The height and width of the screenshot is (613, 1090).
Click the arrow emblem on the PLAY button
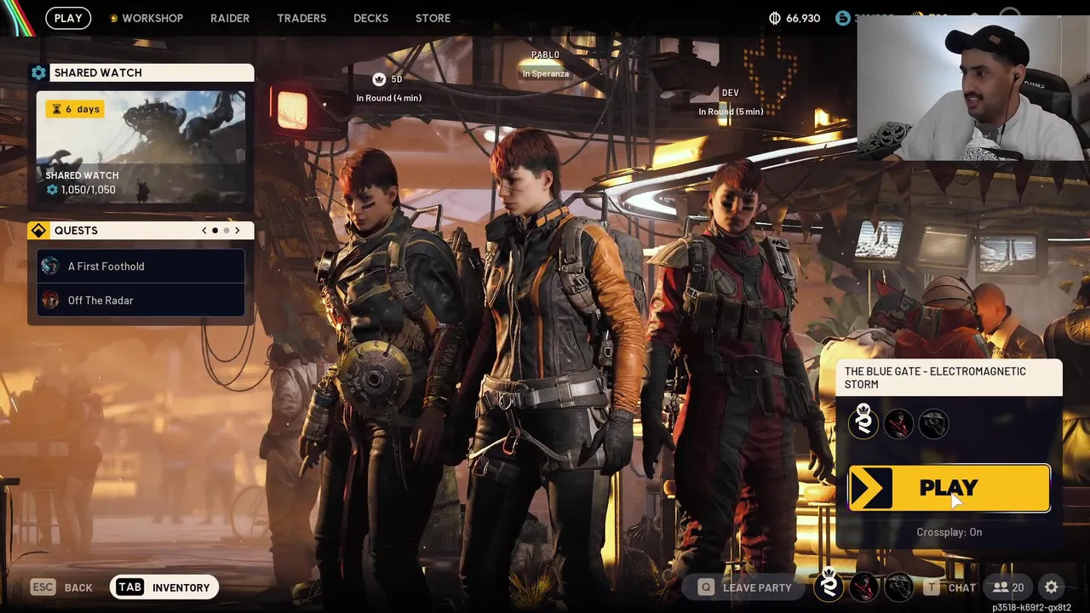[x=870, y=489]
